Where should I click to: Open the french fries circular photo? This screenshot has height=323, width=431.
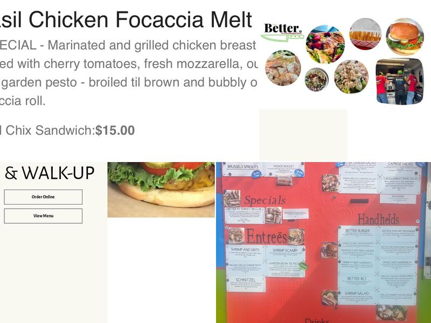pyautogui.click(x=365, y=34)
